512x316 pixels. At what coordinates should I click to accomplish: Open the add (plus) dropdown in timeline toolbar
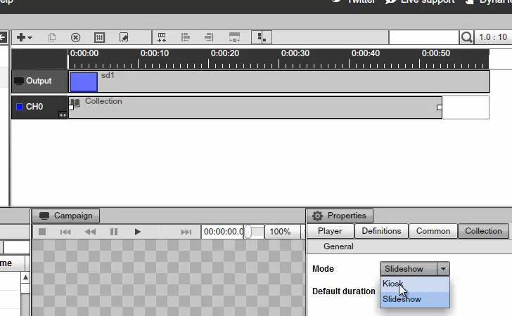[x=24, y=37]
